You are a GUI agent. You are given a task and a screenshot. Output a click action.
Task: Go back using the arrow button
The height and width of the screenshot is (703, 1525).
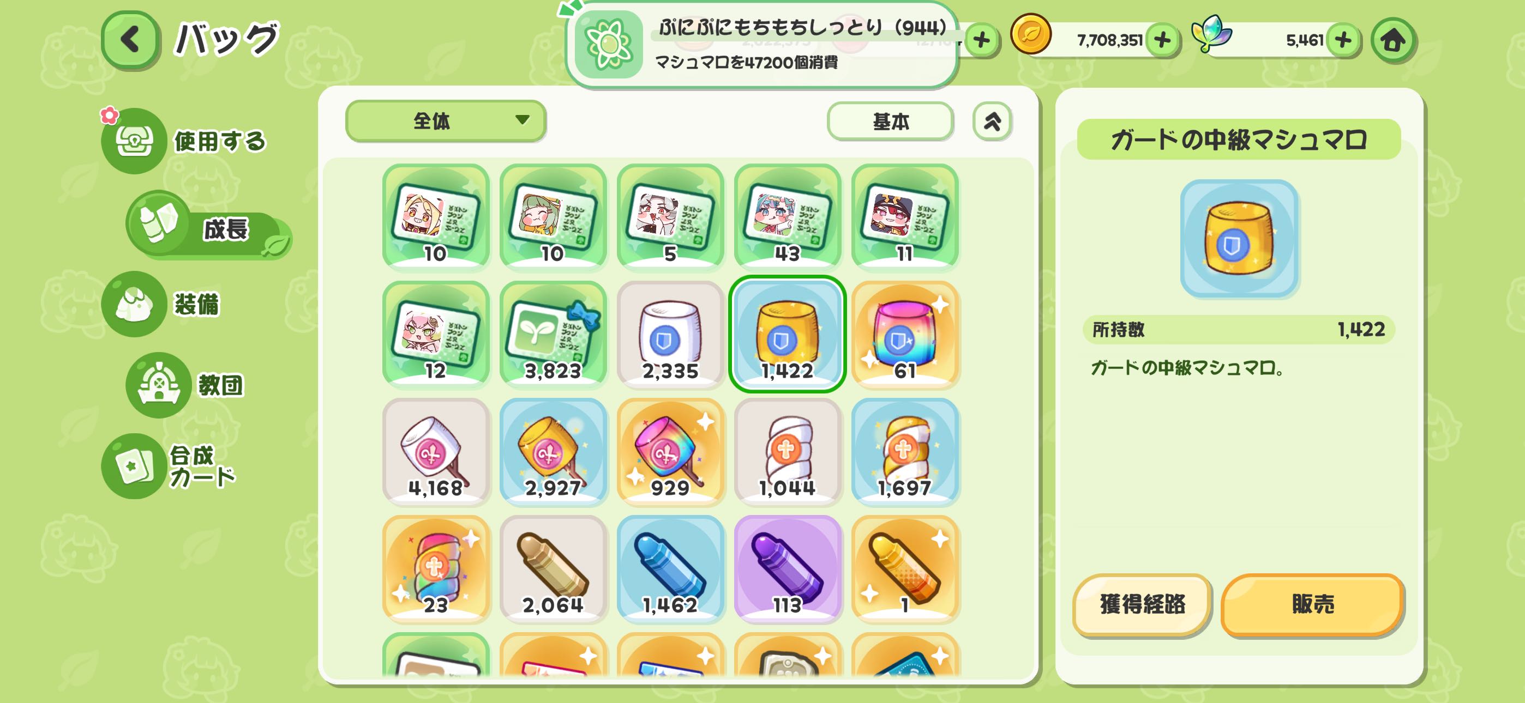coord(130,40)
